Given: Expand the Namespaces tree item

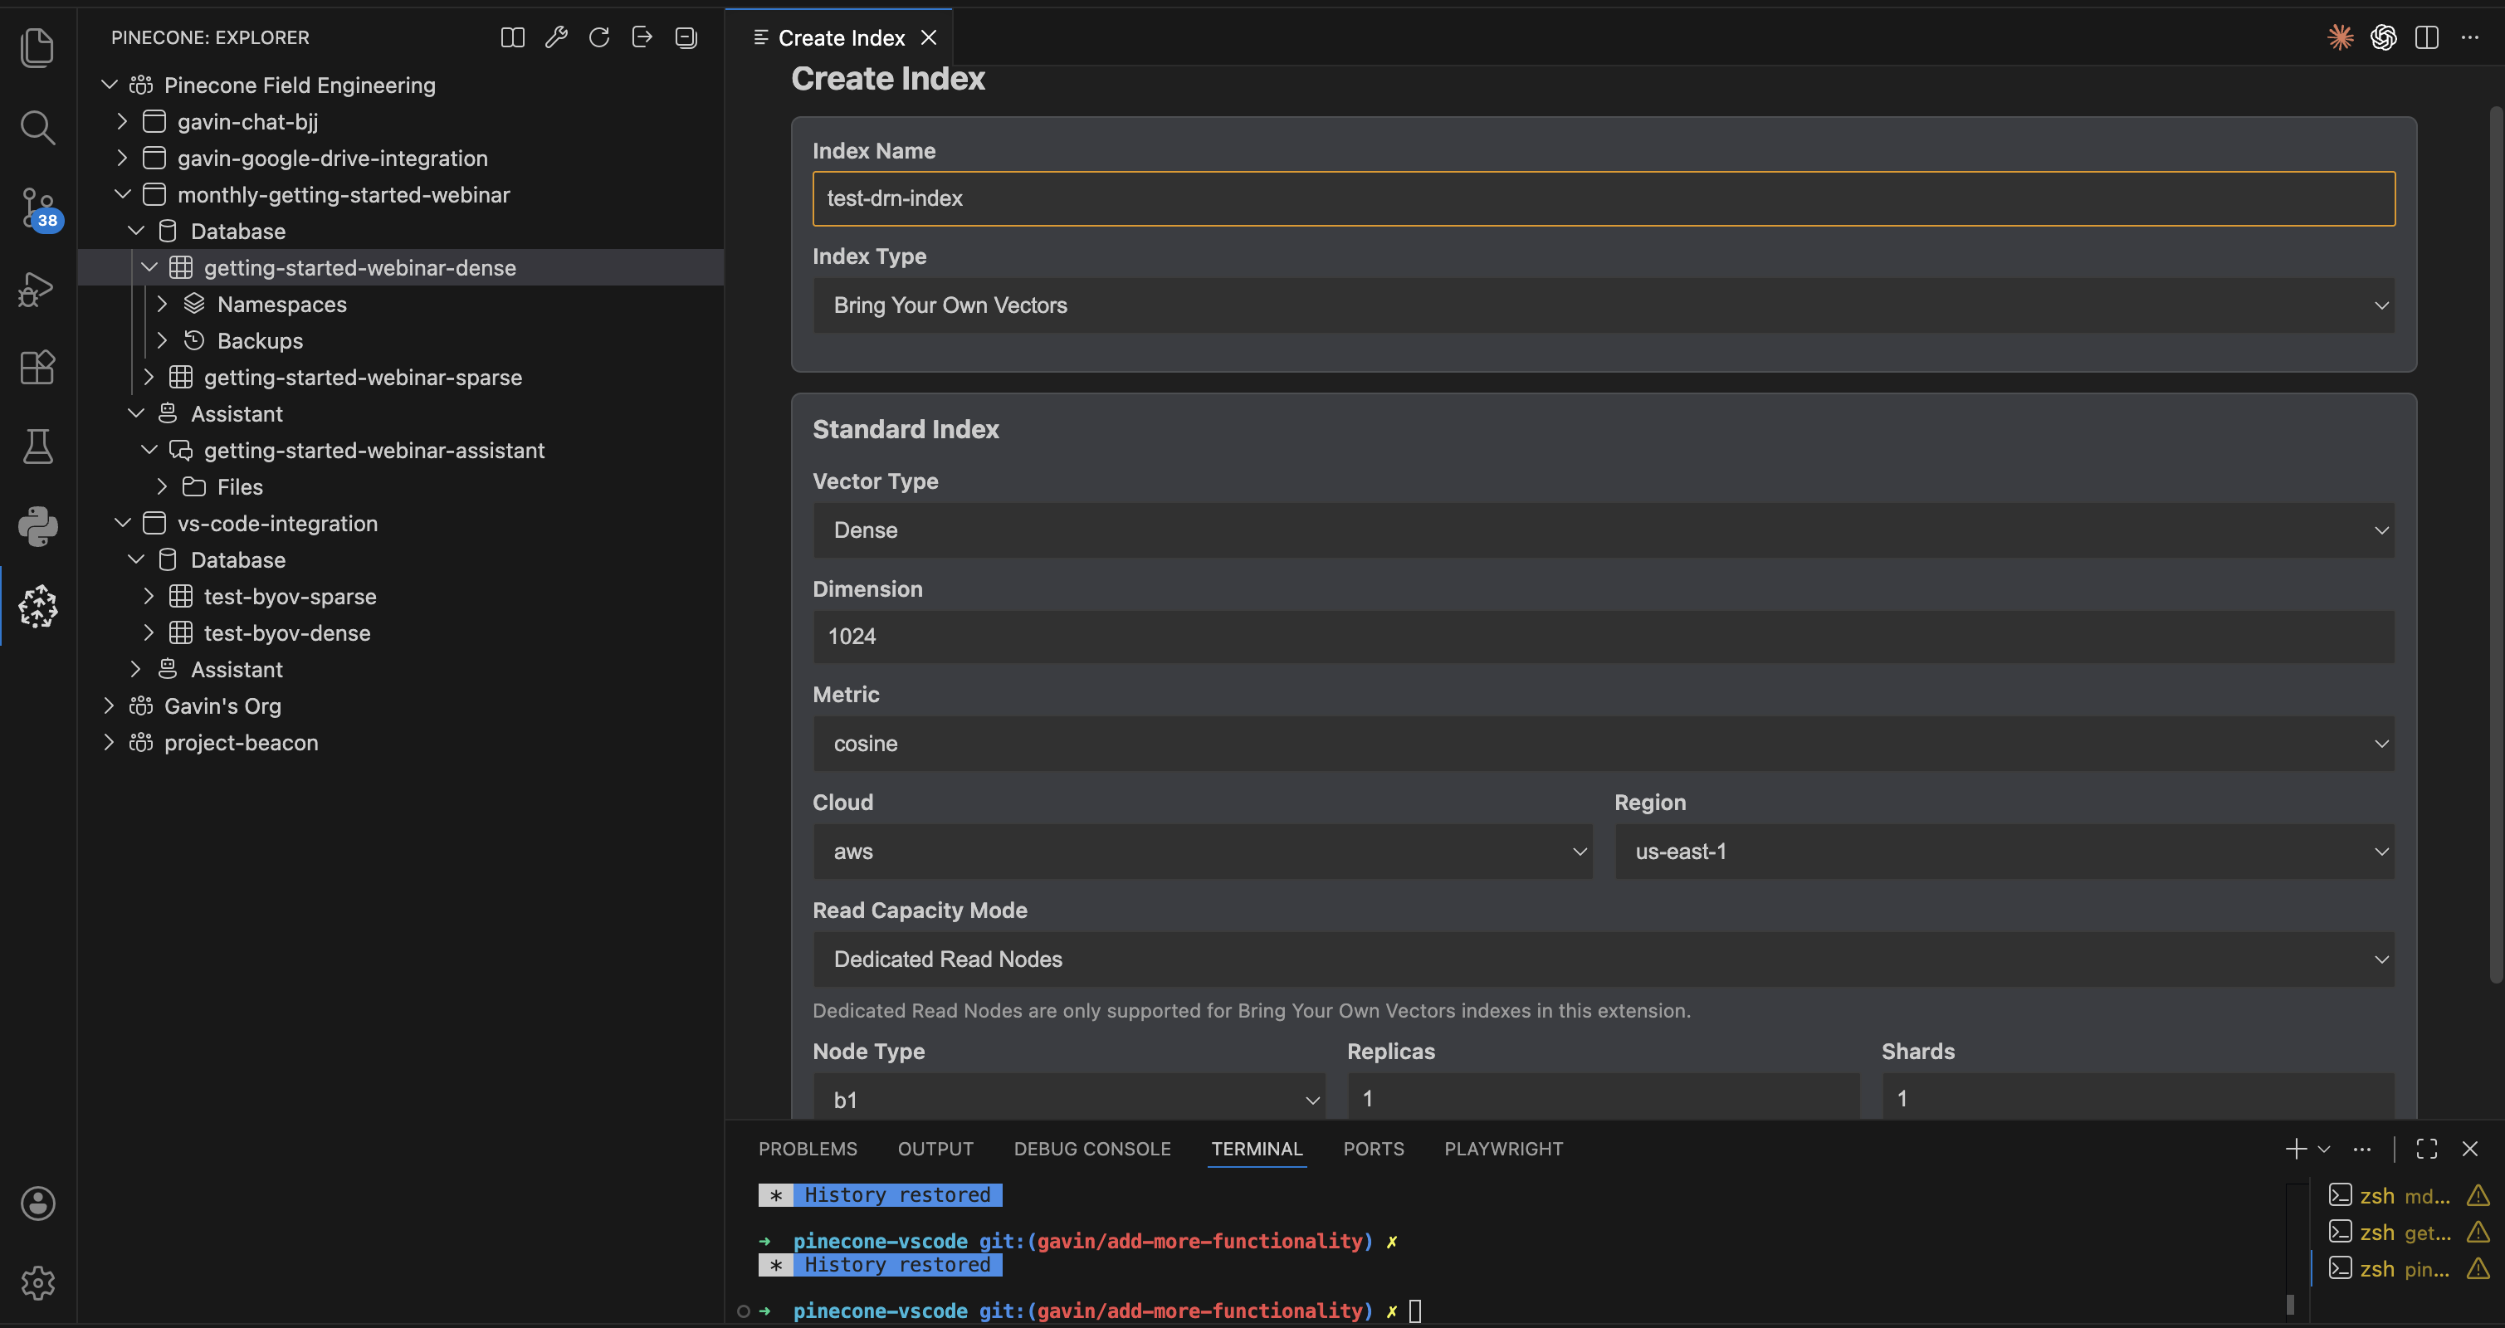Looking at the screenshot, I should tap(161, 303).
